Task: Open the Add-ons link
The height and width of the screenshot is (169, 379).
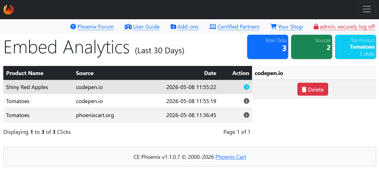Action: (x=188, y=27)
